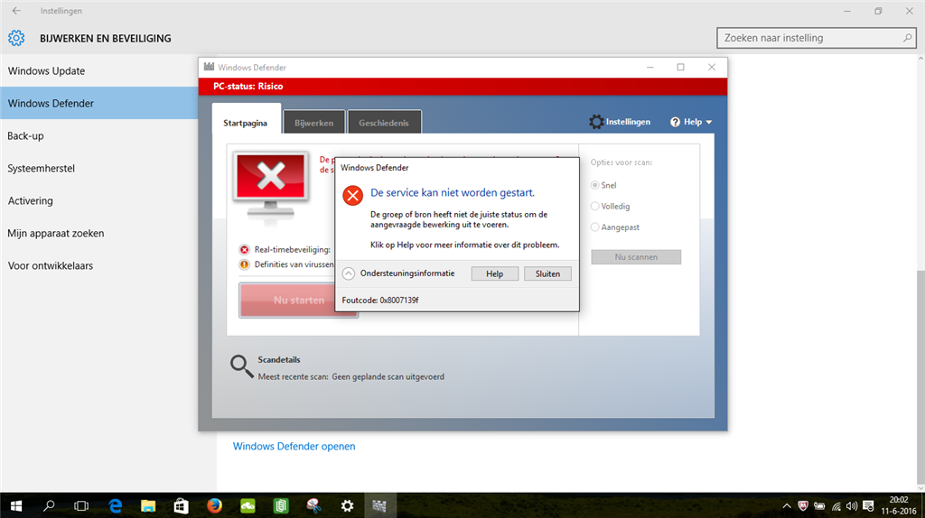The width and height of the screenshot is (925, 518).
Task: Open the Snipping Tool on the taskbar
Action: (313, 505)
